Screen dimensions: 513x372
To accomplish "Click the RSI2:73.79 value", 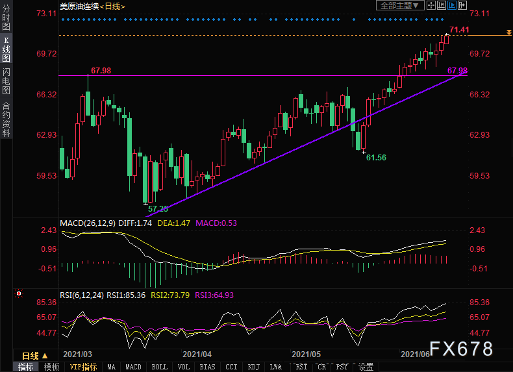I will (x=170, y=295).
